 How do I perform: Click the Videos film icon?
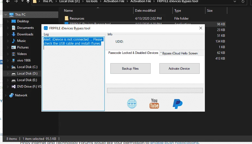coord(14,54)
